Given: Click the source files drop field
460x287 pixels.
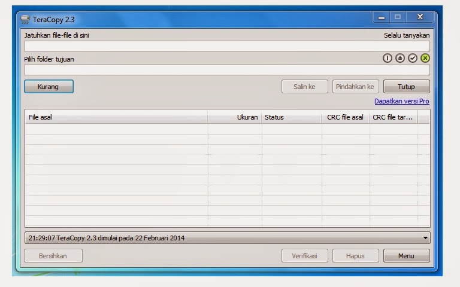Looking at the screenshot, I should 227,46.
